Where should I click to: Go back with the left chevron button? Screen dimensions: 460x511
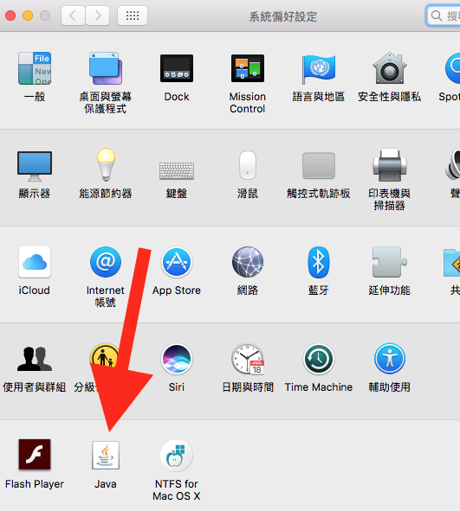pyautogui.click(x=73, y=16)
